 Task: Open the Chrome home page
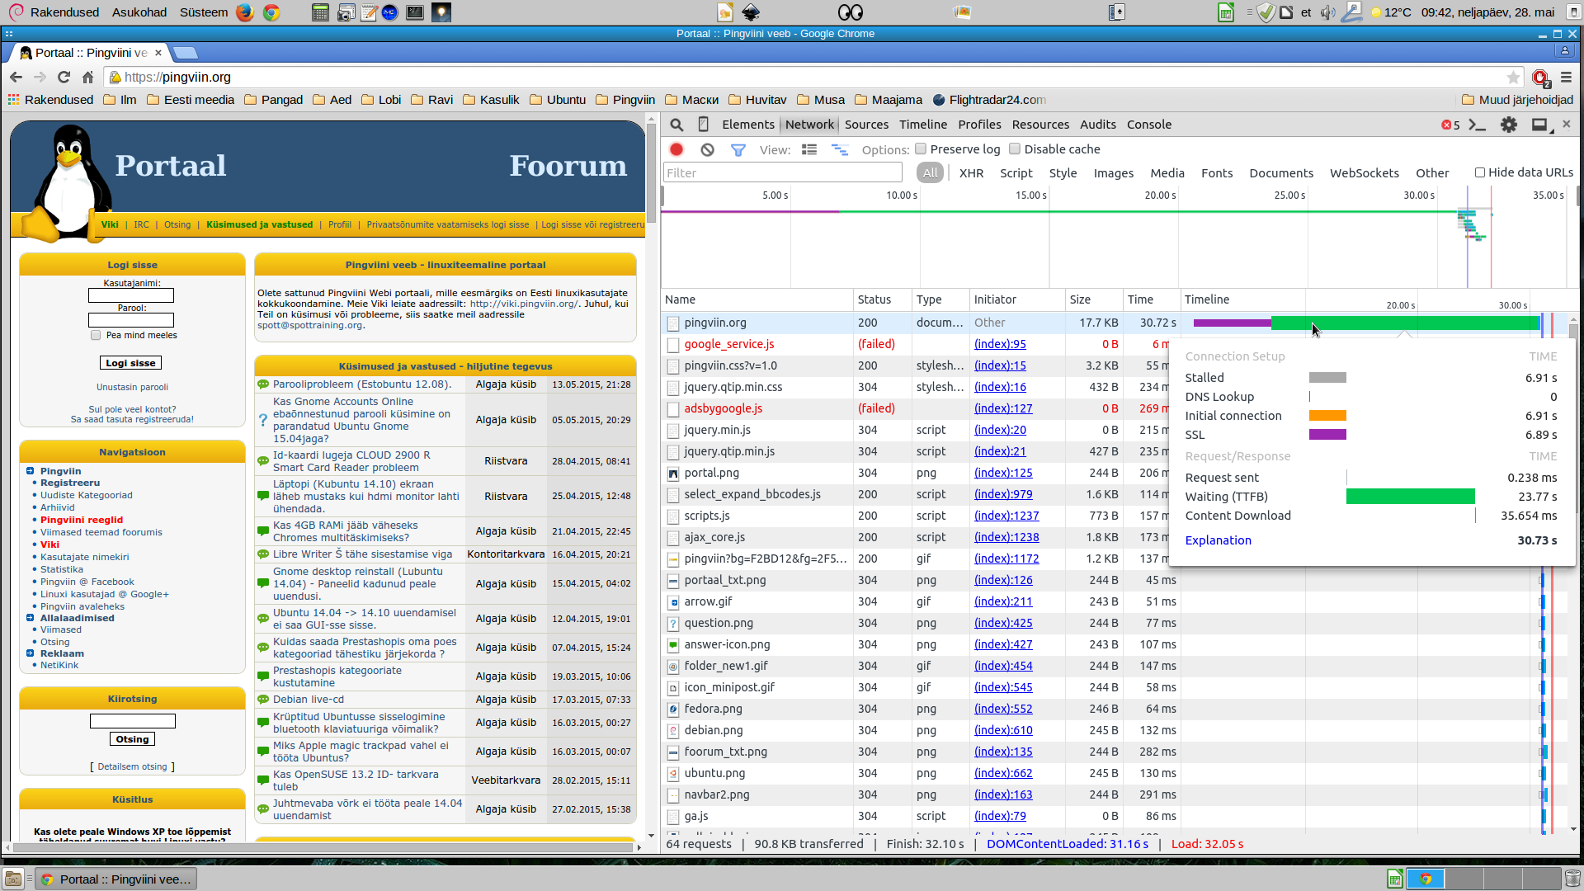pyautogui.click(x=87, y=77)
